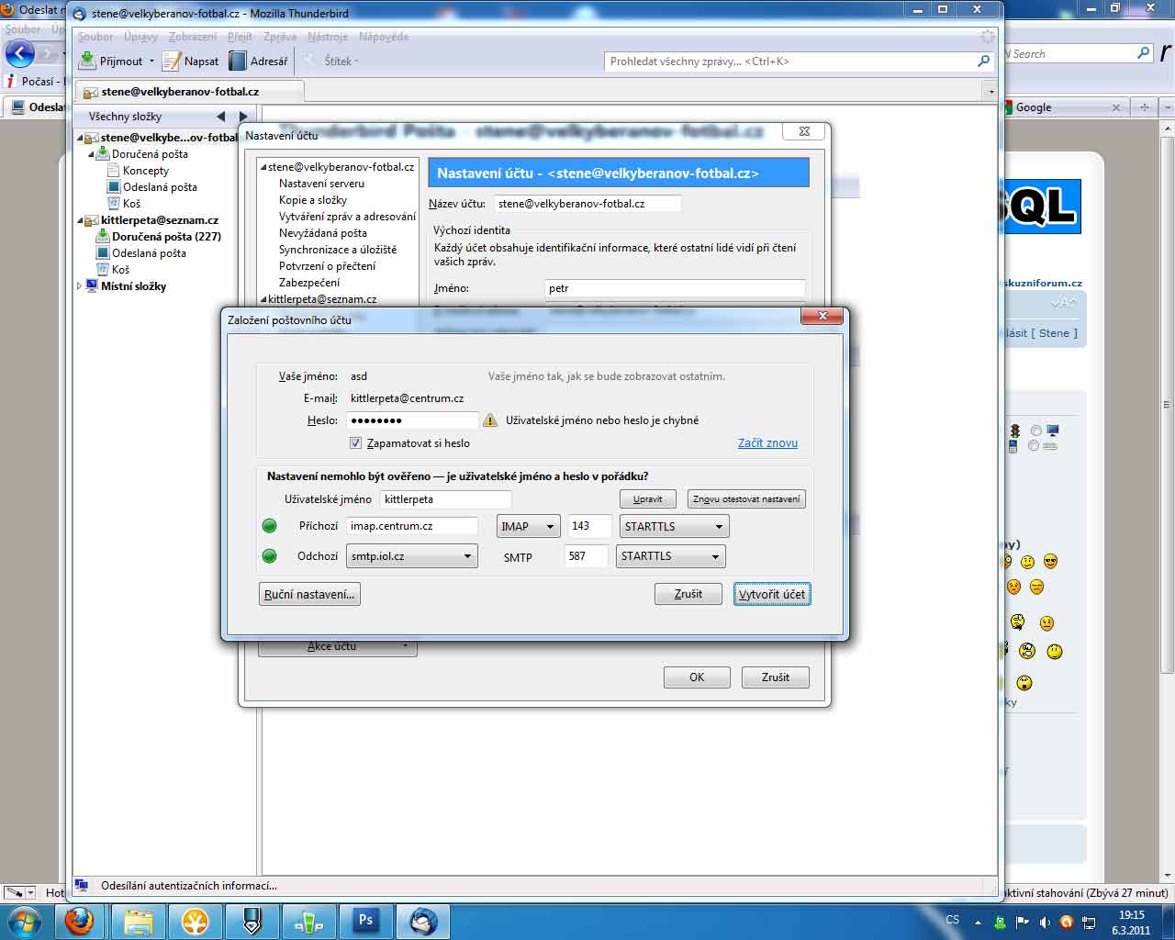The image size is (1175, 940).
Task: Click Ruční nastavení button
Action: click(309, 594)
